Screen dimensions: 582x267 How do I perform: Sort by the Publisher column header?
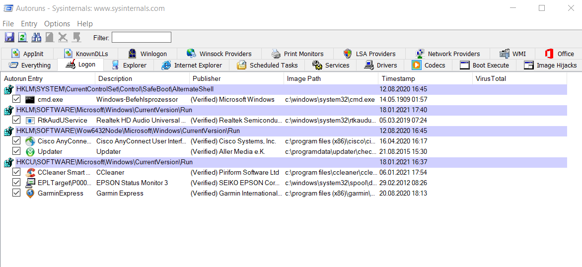click(x=236, y=78)
